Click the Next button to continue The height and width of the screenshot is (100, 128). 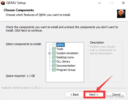94,95
